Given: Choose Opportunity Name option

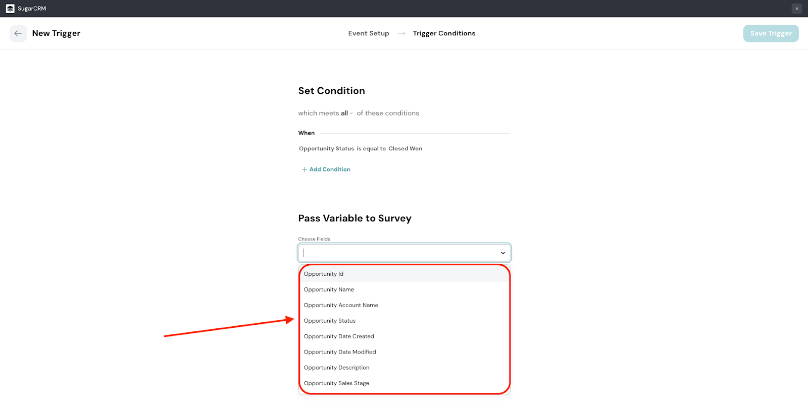Looking at the screenshot, I should tap(329, 289).
